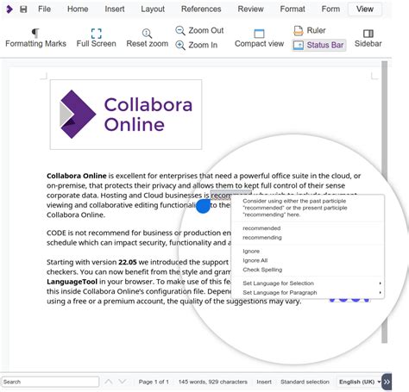Open the References tab
409x392 pixels.
(201, 9)
